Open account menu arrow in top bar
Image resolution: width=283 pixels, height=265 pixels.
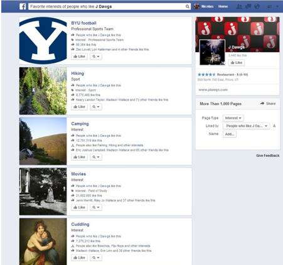coord(277,6)
